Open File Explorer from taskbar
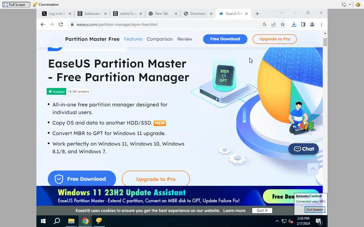 tap(71, 221)
